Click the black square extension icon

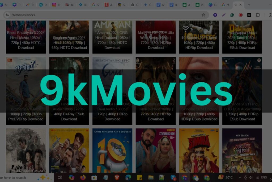coord(249,15)
